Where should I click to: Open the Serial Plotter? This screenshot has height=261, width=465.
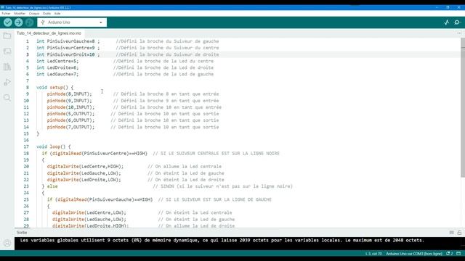click(x=447, y=22)
